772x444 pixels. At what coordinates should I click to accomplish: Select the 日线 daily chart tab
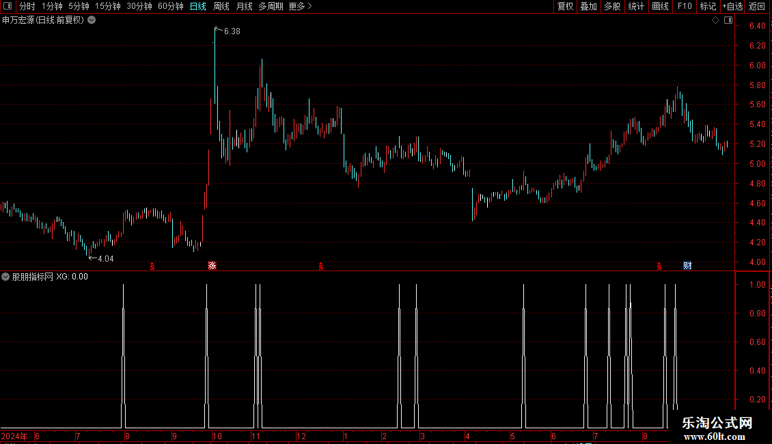point(198,6)
